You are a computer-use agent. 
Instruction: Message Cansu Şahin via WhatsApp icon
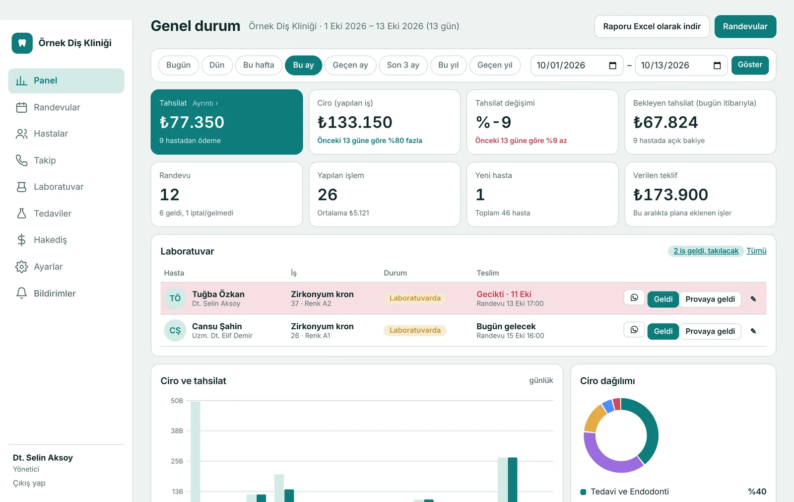[x=634, y=330]
